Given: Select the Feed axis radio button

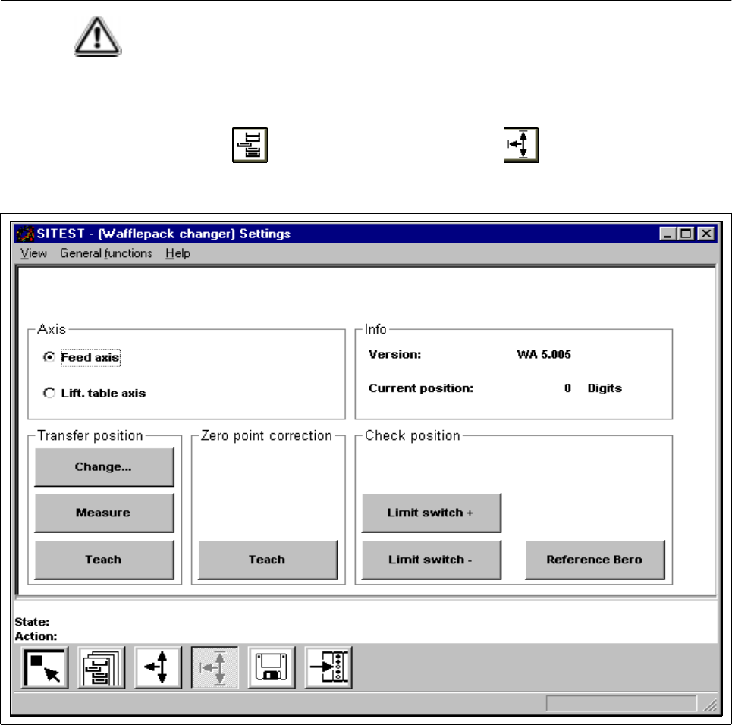Looking at the screenshot, I should click(x=49, y=357).
